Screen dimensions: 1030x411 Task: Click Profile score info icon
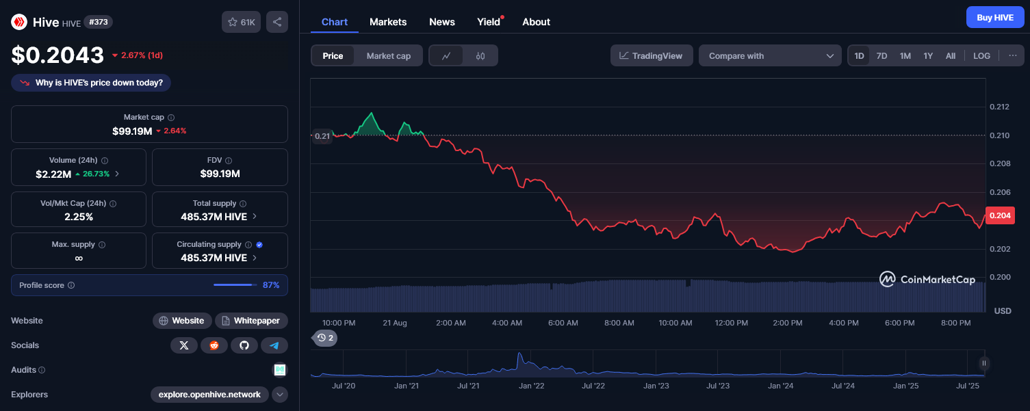pyautogui.click(x=71, y=285)
